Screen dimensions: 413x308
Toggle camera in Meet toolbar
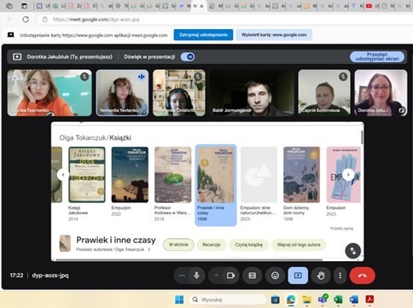(x=230, y=276)
